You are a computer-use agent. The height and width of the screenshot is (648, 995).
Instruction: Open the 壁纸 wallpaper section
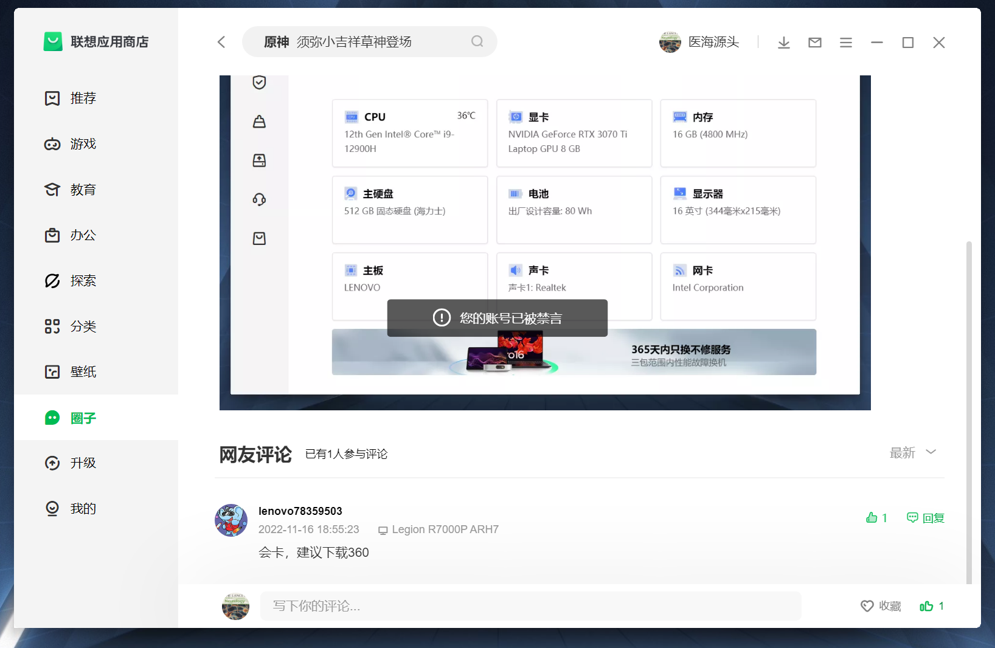(x=96, y=372)
